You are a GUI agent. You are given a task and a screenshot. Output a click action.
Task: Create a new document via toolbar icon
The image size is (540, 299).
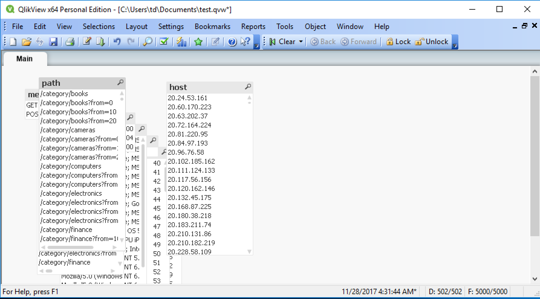13,42
